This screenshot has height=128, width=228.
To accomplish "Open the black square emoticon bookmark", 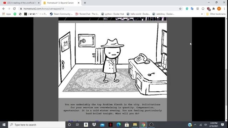I will 36,14.
